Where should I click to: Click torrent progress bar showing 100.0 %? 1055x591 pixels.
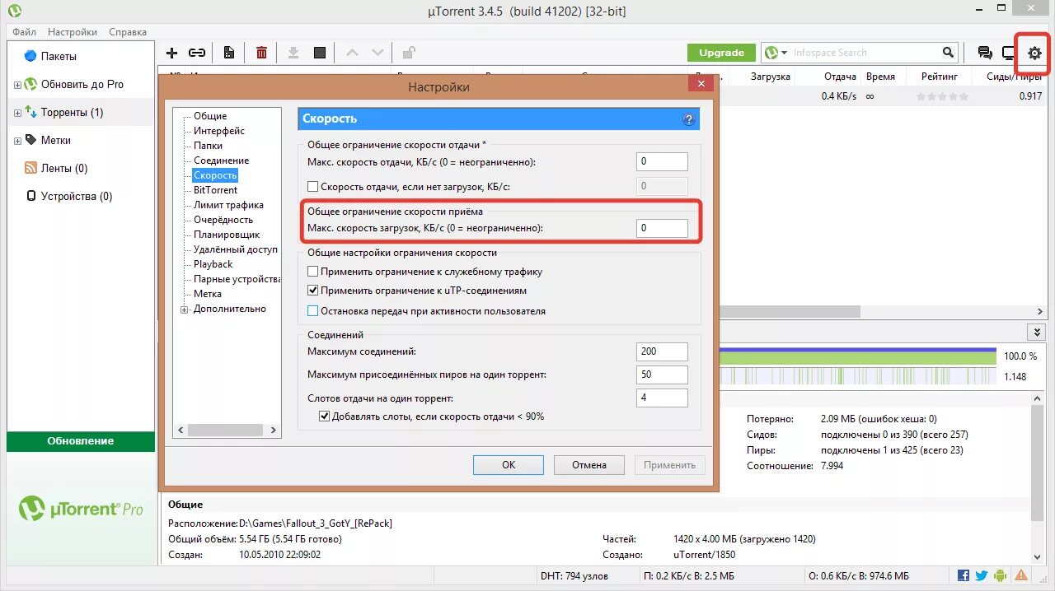tap(857, 356)
